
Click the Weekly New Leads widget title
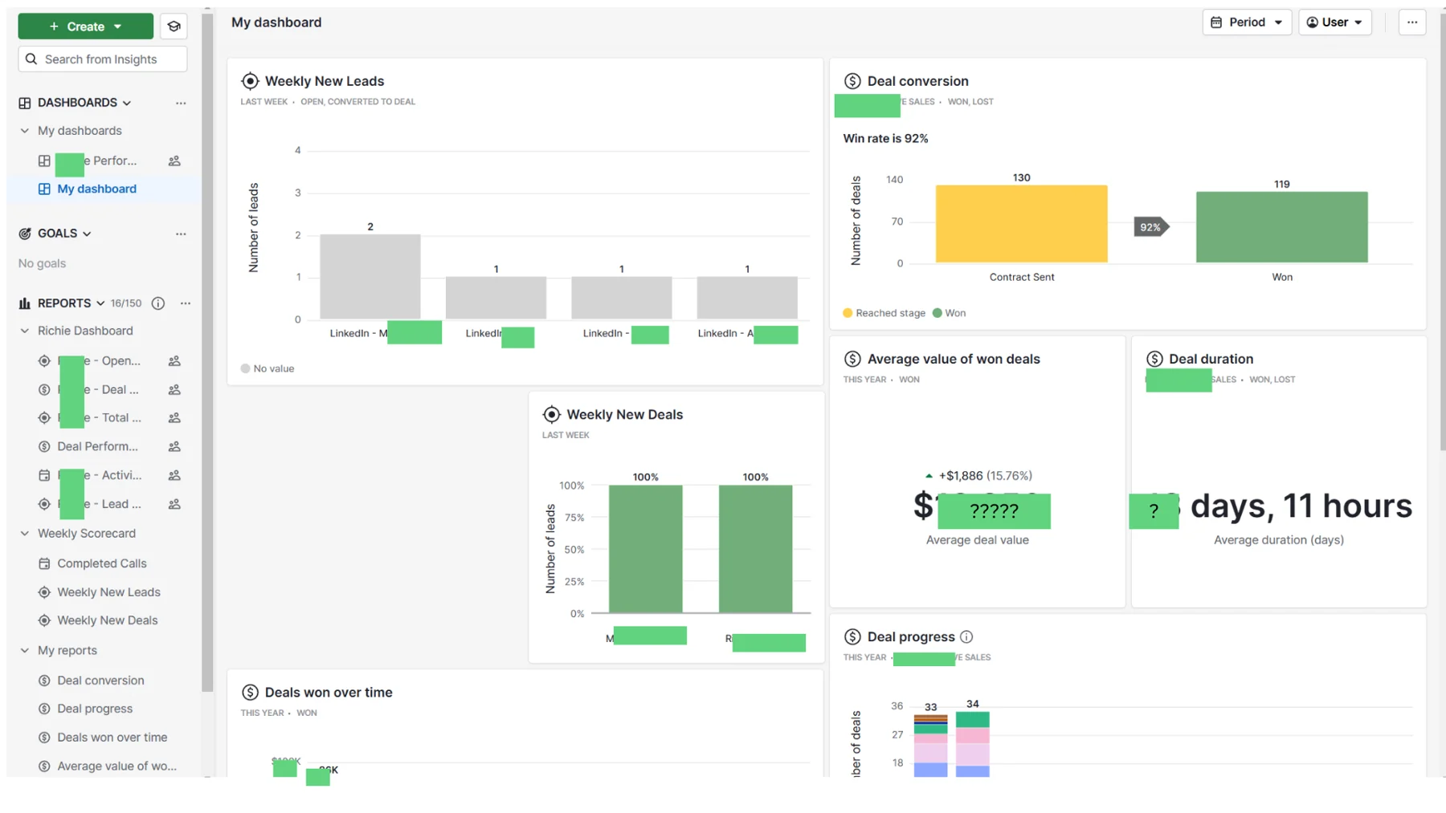[x=325, y=81]
